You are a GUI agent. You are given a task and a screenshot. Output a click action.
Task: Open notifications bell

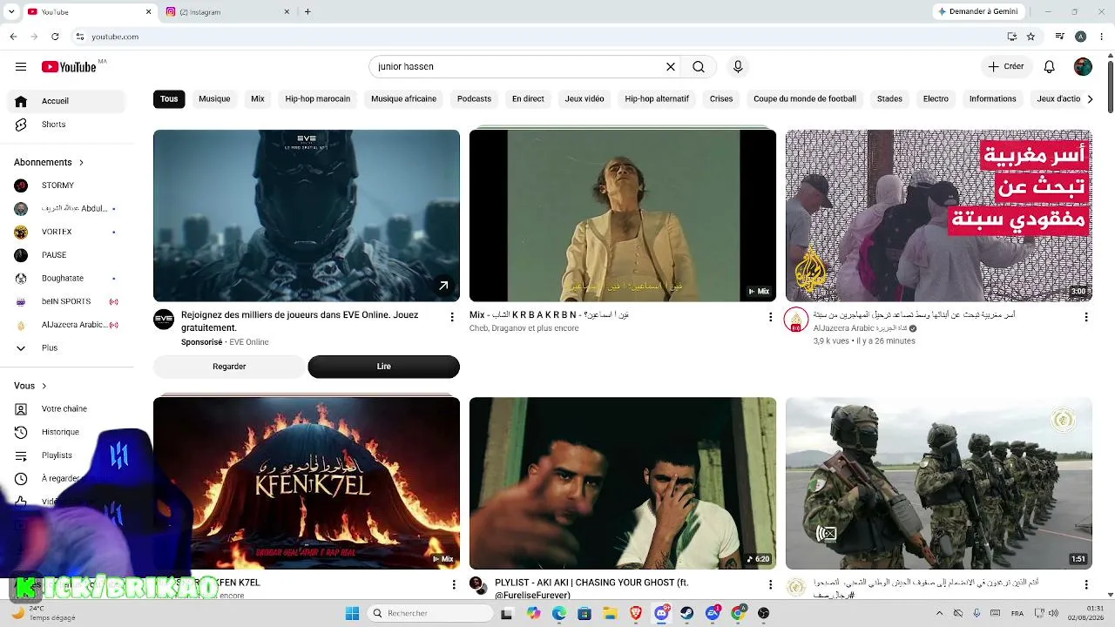[1050, 67]
